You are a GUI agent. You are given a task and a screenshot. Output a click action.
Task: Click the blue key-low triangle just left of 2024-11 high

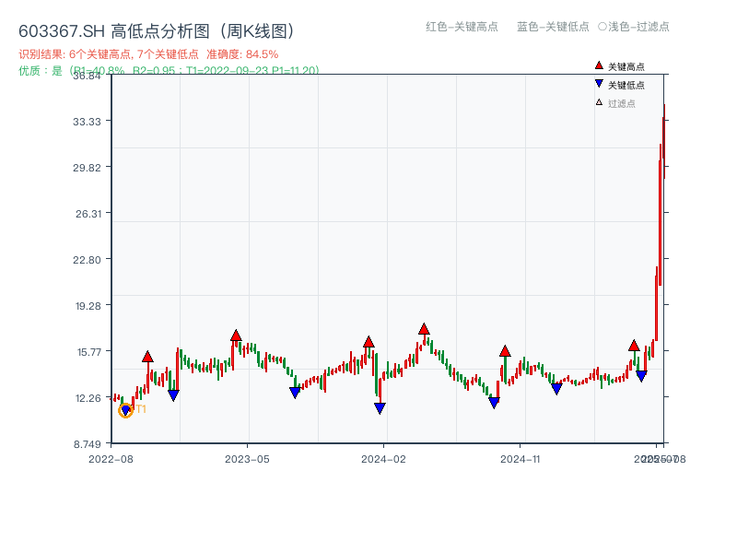click(494, 403)
